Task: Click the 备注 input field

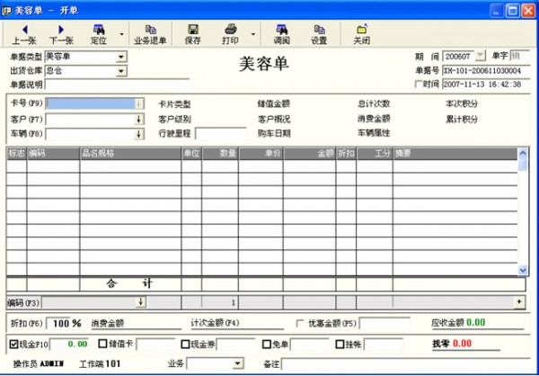Action: [406, 363]
